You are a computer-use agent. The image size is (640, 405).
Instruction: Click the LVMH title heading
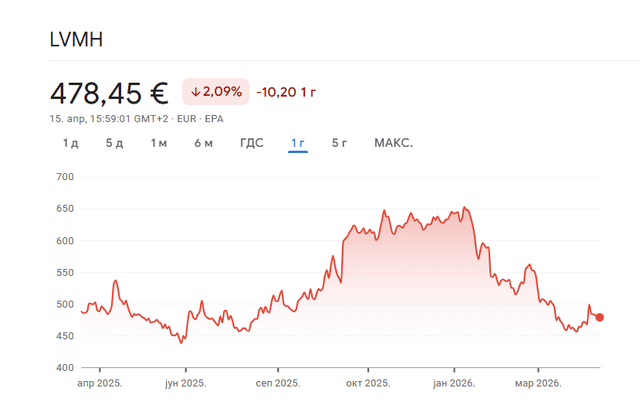pos(76,40)
